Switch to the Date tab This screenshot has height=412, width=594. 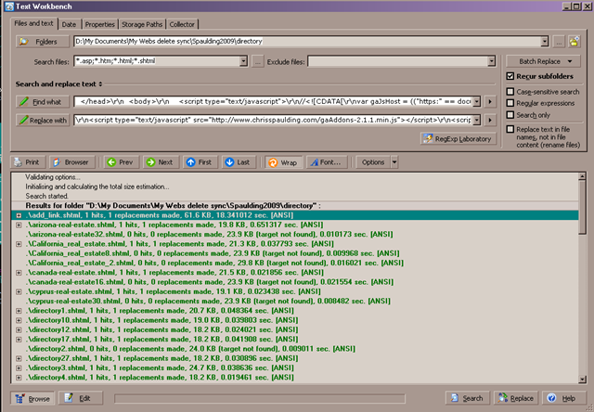point(69,24)
